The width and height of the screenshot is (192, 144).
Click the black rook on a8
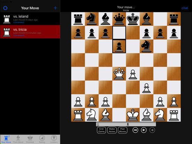78,19
